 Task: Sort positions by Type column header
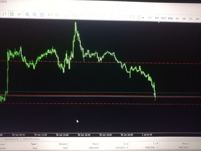click(33, 144)
